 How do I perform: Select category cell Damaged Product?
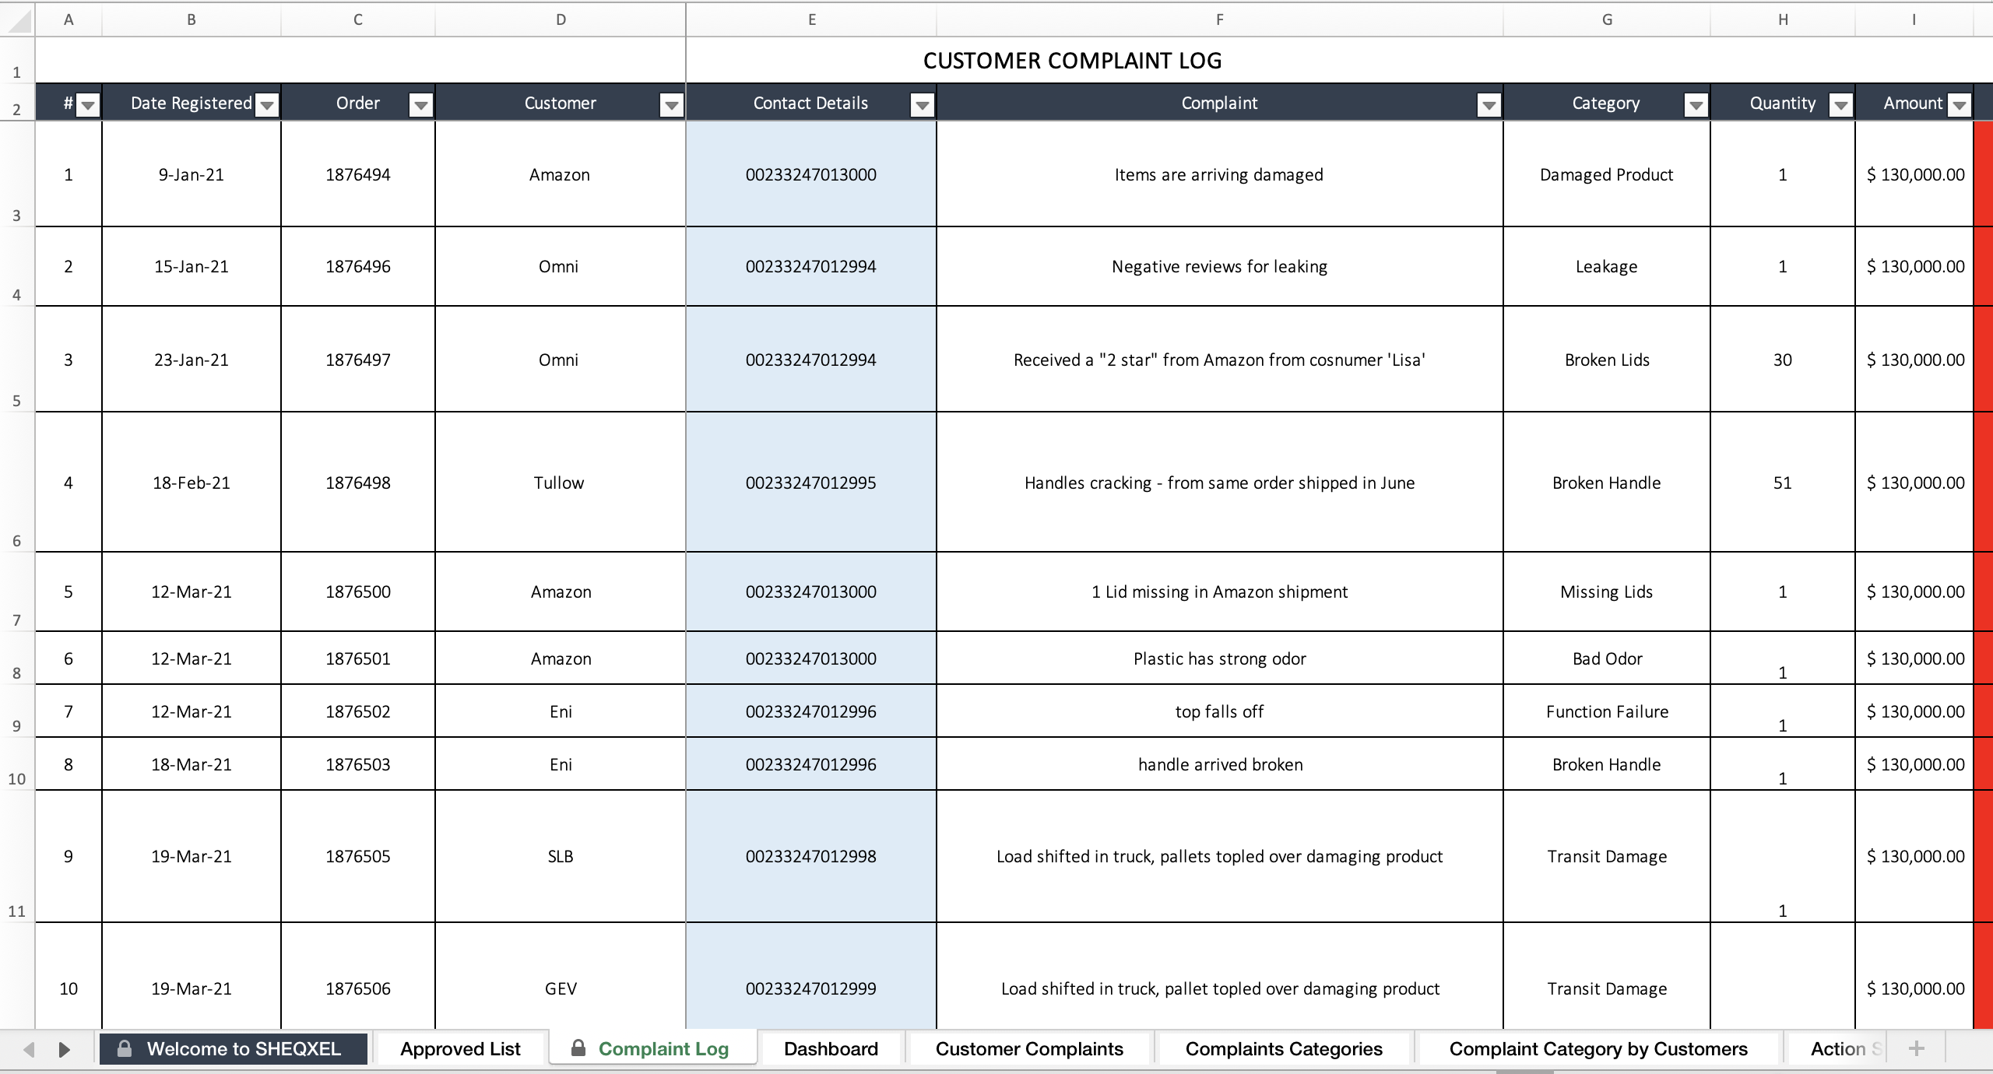tap(1607, 174)
